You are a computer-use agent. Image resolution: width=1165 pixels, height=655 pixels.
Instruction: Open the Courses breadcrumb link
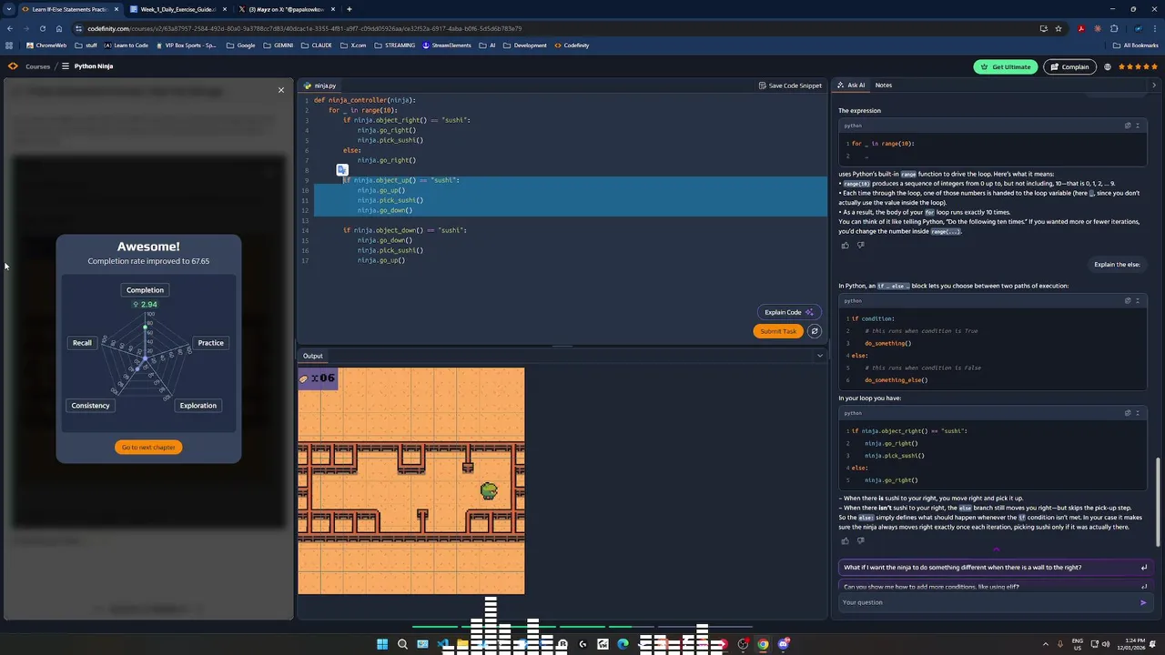pyautogui.click(x=37, y=66)
